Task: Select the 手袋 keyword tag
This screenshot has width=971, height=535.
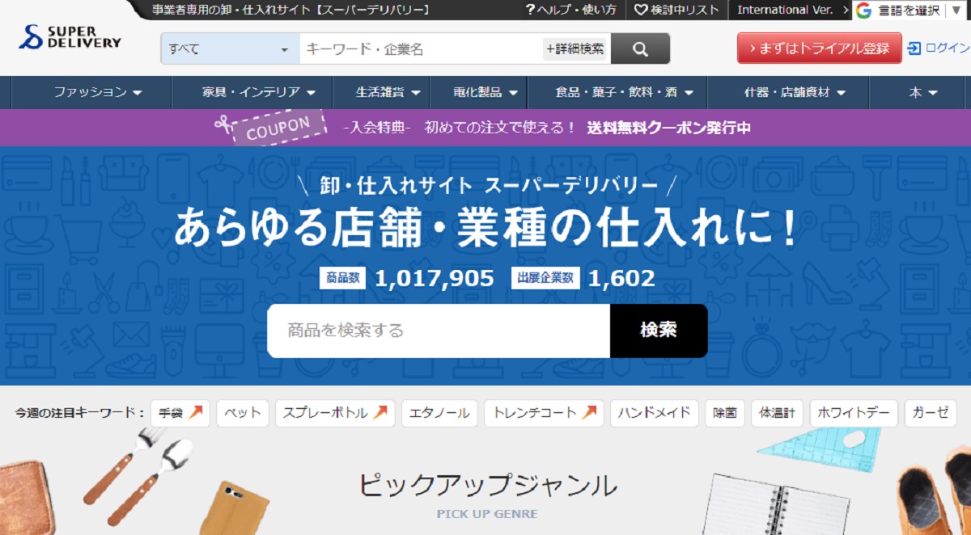Action: (x=180, y=413)
